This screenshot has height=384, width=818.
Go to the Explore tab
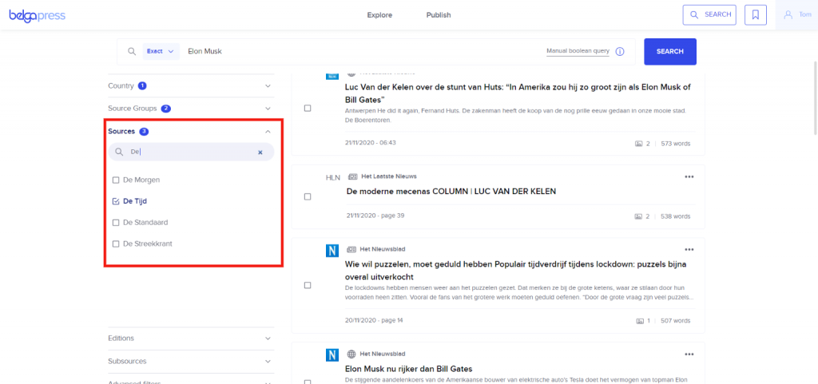point(379,15)
